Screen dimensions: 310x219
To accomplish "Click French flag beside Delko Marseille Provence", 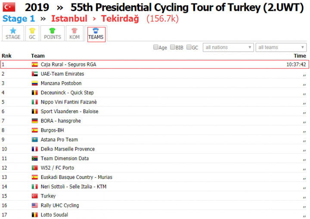I will [35, 149].
